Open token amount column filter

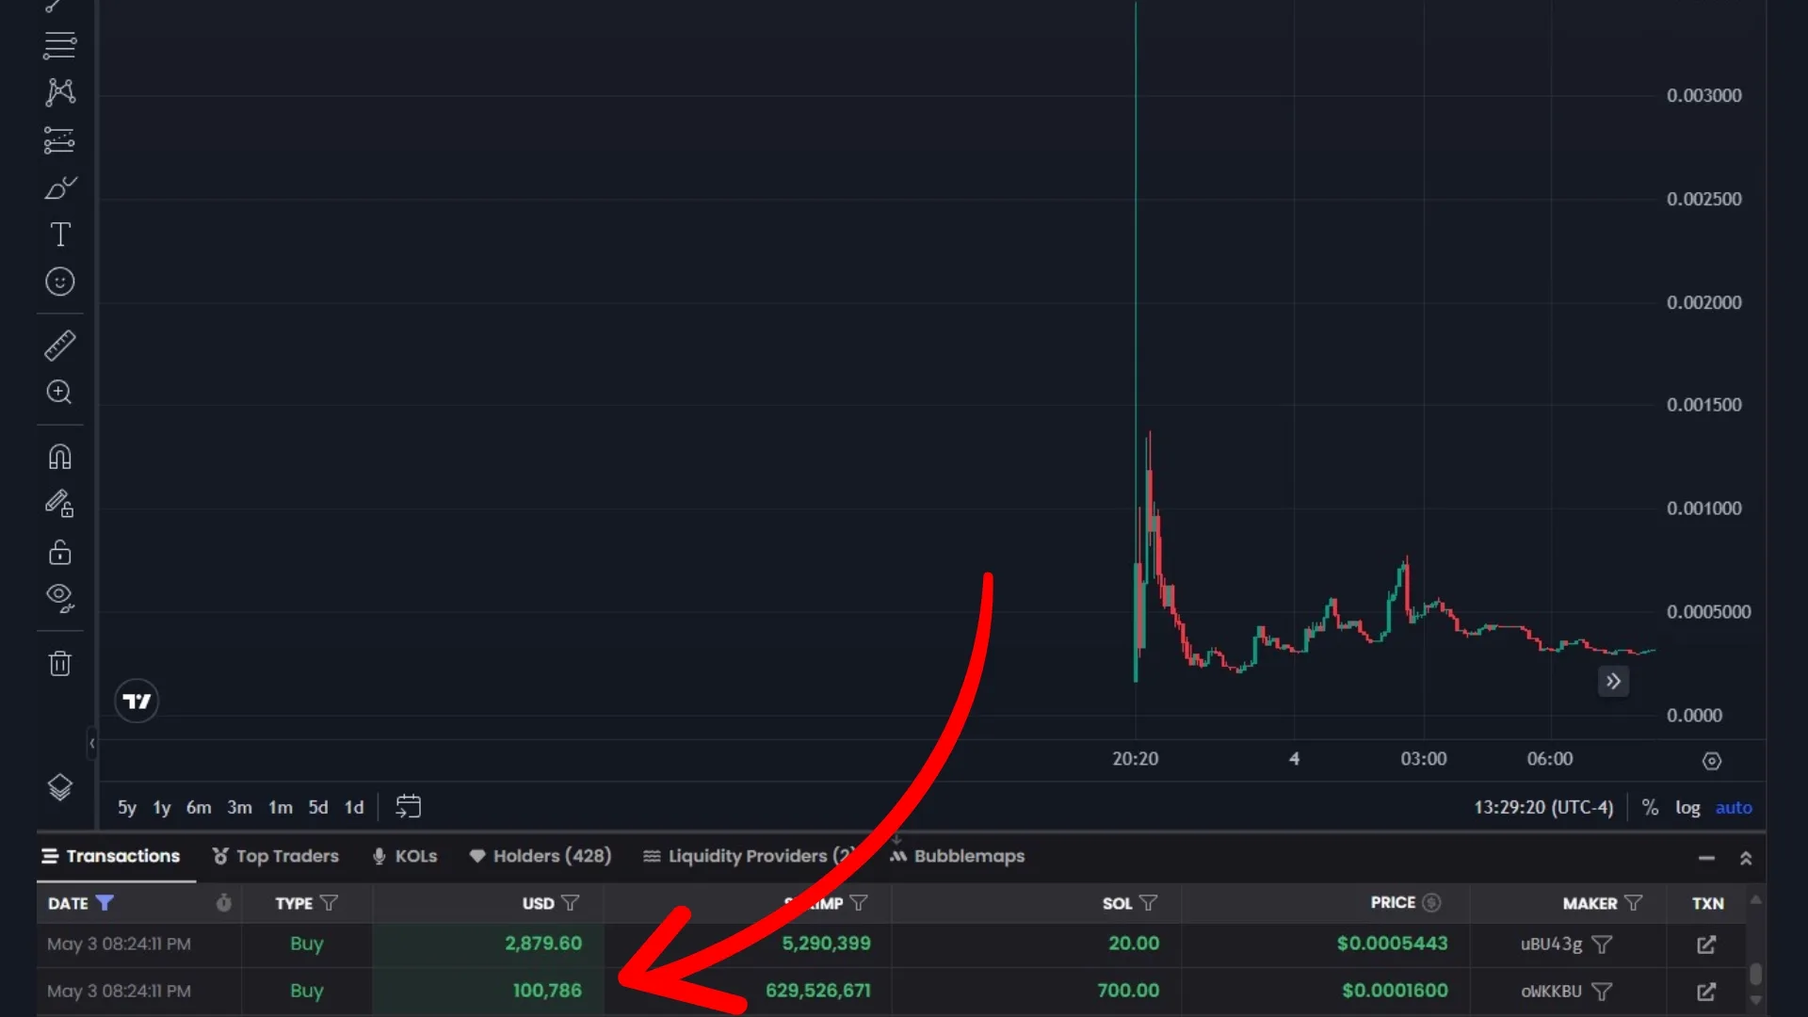[x=859, y=903]
